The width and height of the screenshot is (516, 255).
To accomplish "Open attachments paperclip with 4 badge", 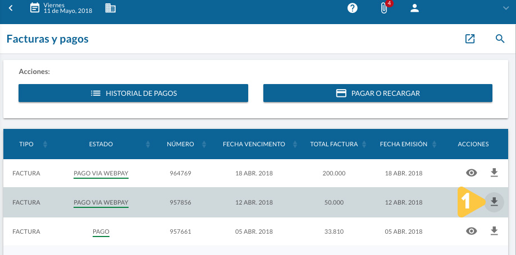I will tap(383, 8).
